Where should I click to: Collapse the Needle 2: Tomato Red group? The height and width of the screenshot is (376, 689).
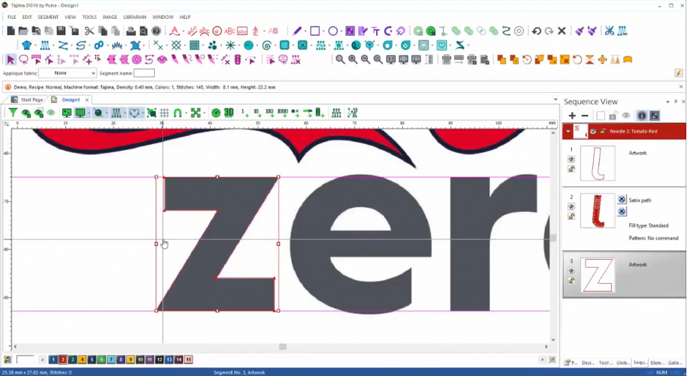pyautogui.click(x=568, y=131)
